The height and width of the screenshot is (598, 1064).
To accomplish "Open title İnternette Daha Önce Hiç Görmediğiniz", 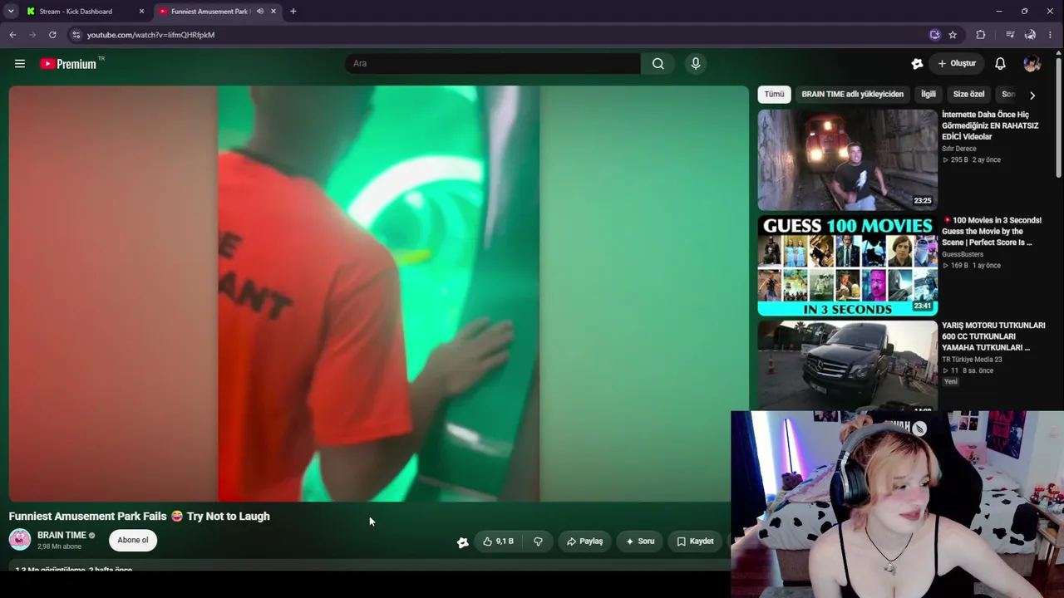I will (990, 125).
